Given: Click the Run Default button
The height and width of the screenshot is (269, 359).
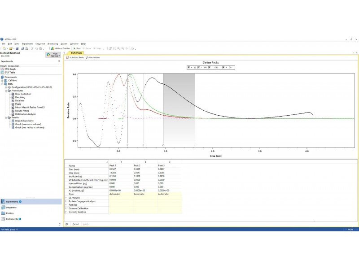Looking at the screenshot, I should click(53, 55).
